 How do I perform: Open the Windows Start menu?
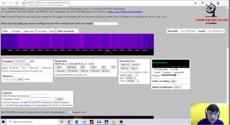coord(3,122)
